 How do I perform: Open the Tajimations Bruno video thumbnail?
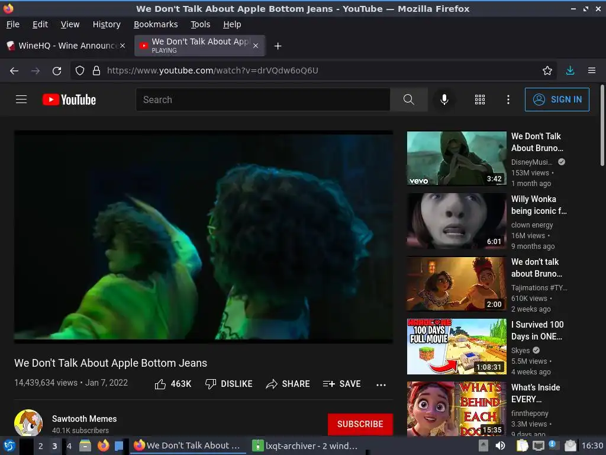tap(456, 284)
